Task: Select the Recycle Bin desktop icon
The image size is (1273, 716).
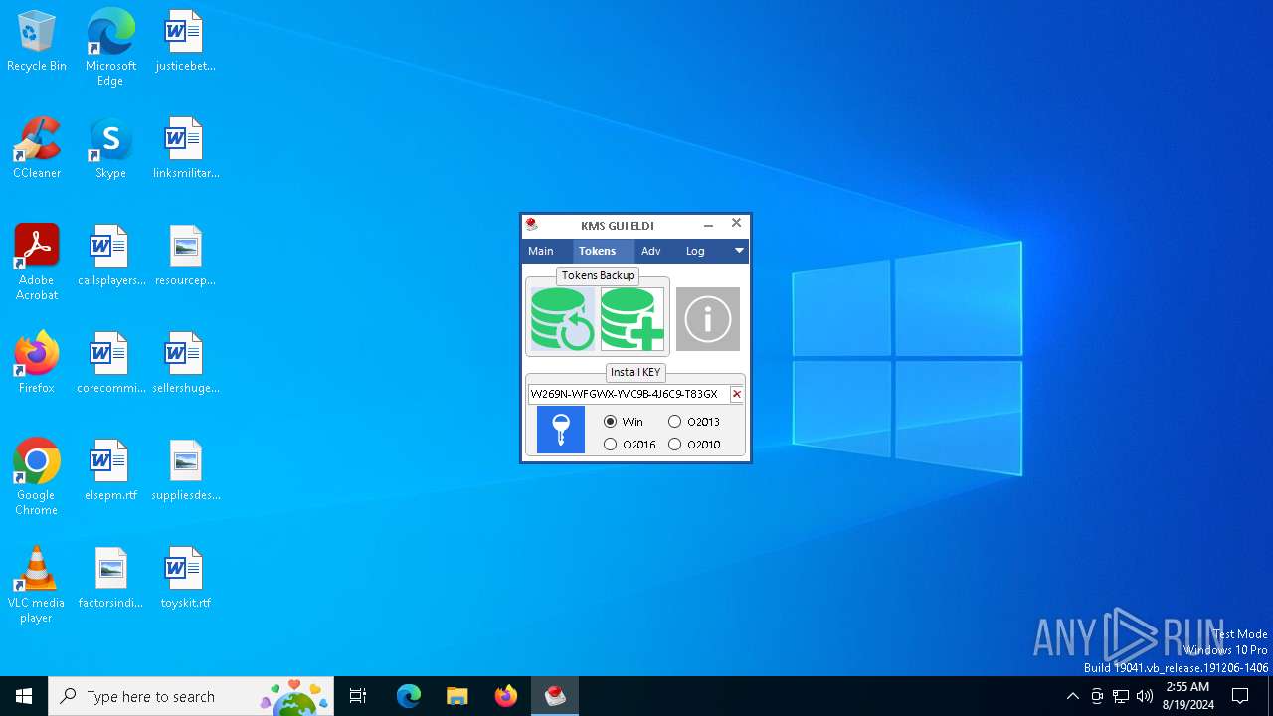Action: [x=37, y=42]
